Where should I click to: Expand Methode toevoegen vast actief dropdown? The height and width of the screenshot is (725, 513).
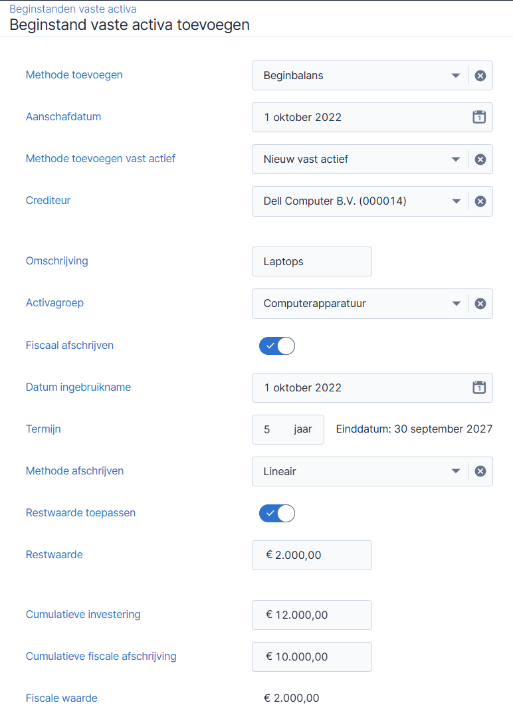click(456, 159)
